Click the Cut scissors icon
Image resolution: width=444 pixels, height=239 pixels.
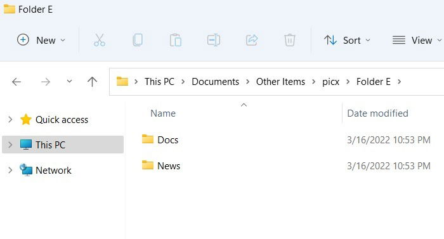[x=100, y=40]
